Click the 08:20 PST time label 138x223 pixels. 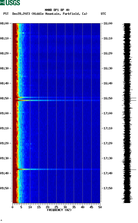[x=4, y=53]
